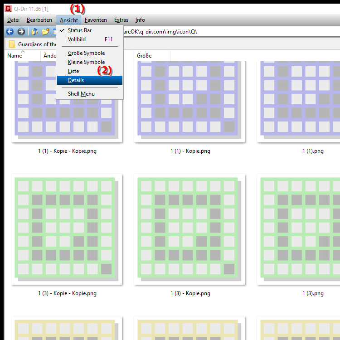The width and height of the screenshot is (340, 340).
Task: Select thumbnail 1 (1) - Kopie - Kopie.png
Action: [x=67, y=102]
